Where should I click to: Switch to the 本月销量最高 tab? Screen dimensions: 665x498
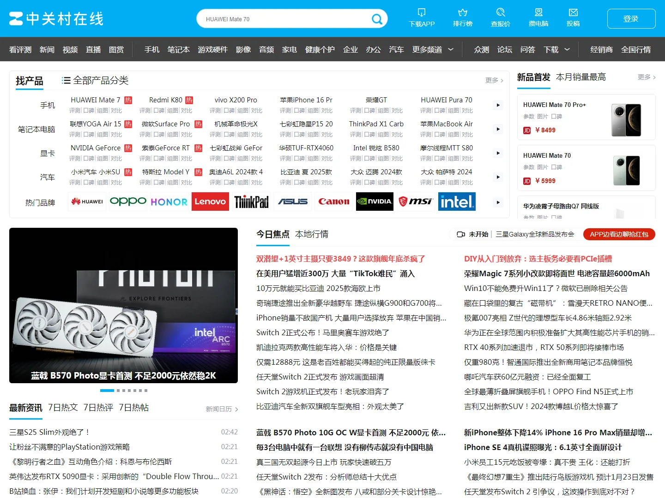pyautogui.click(x=581, y=77)
